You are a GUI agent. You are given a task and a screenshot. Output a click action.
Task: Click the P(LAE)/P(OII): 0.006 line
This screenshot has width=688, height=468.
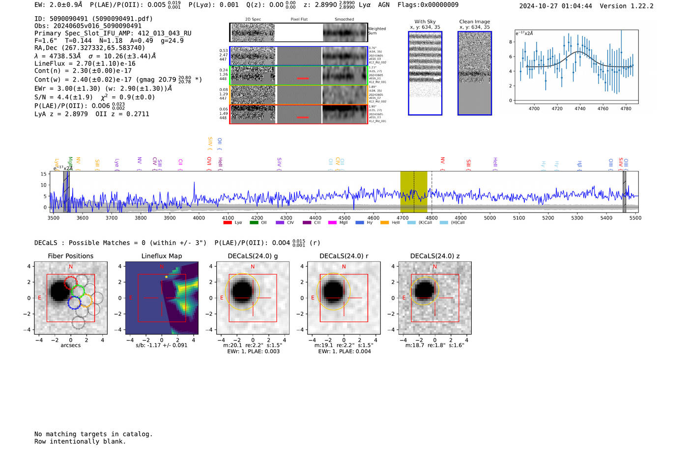coord(80,106)
